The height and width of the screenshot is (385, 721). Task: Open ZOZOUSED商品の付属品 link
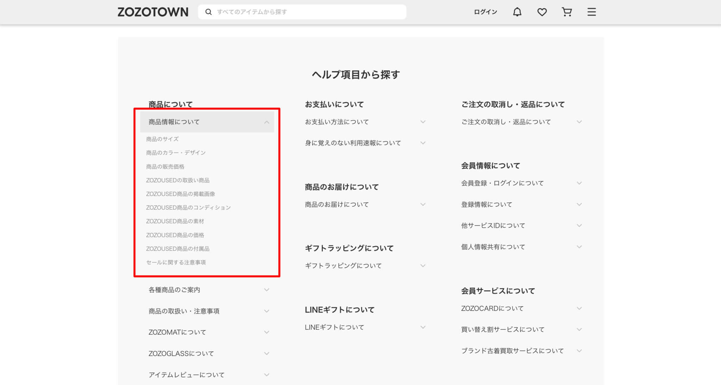pyautogui.click(x=178, y=249)
